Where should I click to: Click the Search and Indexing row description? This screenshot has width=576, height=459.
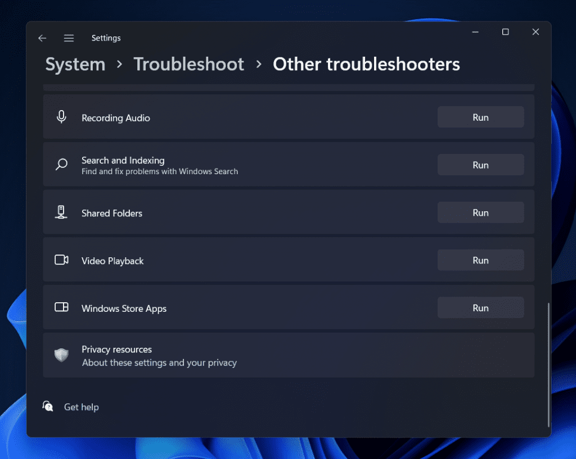[159, 171]
